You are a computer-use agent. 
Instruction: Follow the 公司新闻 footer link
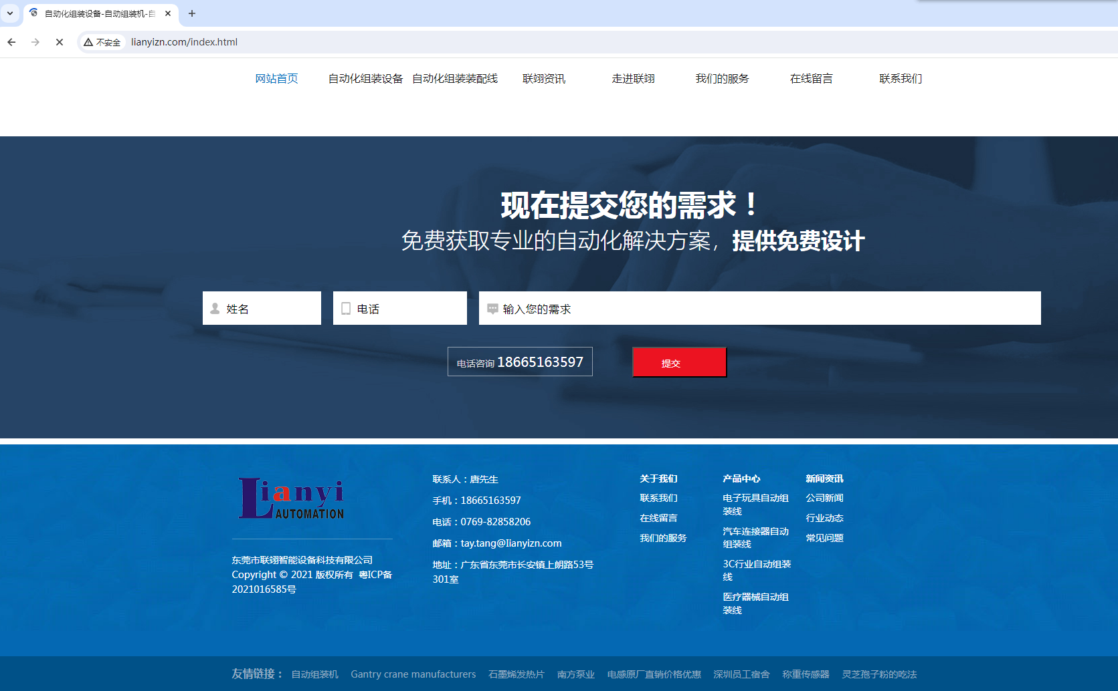(x=824, y=499)
